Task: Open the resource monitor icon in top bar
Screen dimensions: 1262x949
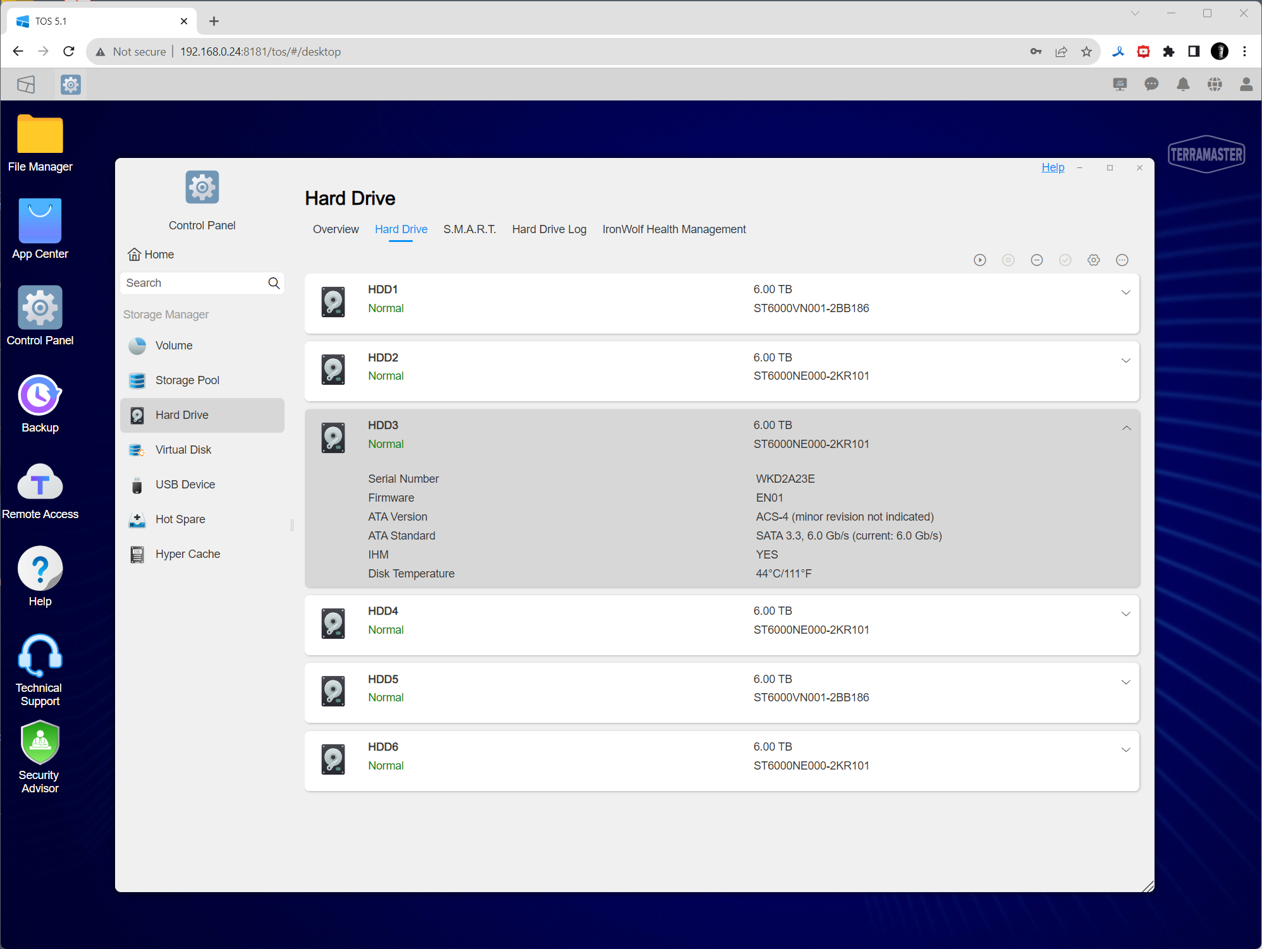Action: pos(1120,84)
